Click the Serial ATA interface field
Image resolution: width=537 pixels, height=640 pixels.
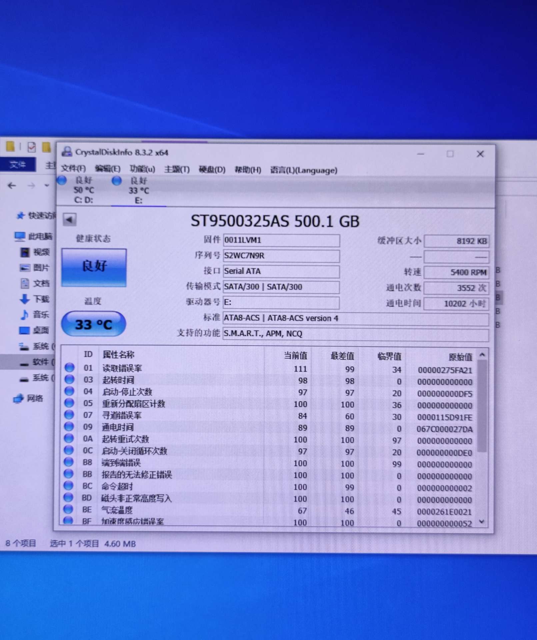pos(281,271)
